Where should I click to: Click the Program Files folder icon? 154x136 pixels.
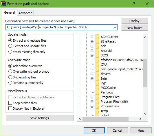click(x=97, y=97)
